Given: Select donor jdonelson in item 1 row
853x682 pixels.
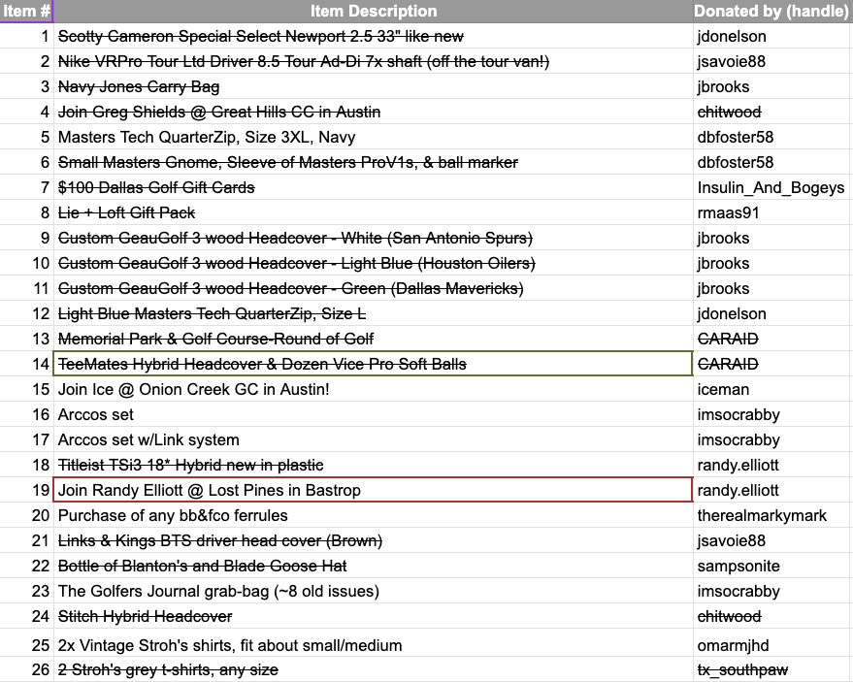Looking at the screenshot, I should [x=773, y=36].
